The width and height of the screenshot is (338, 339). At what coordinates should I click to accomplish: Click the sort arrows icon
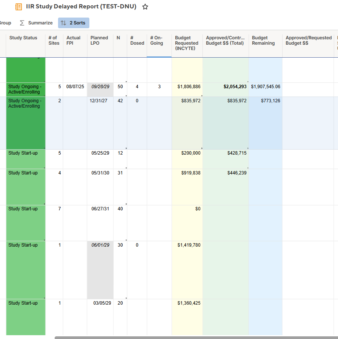coord(63,23)
